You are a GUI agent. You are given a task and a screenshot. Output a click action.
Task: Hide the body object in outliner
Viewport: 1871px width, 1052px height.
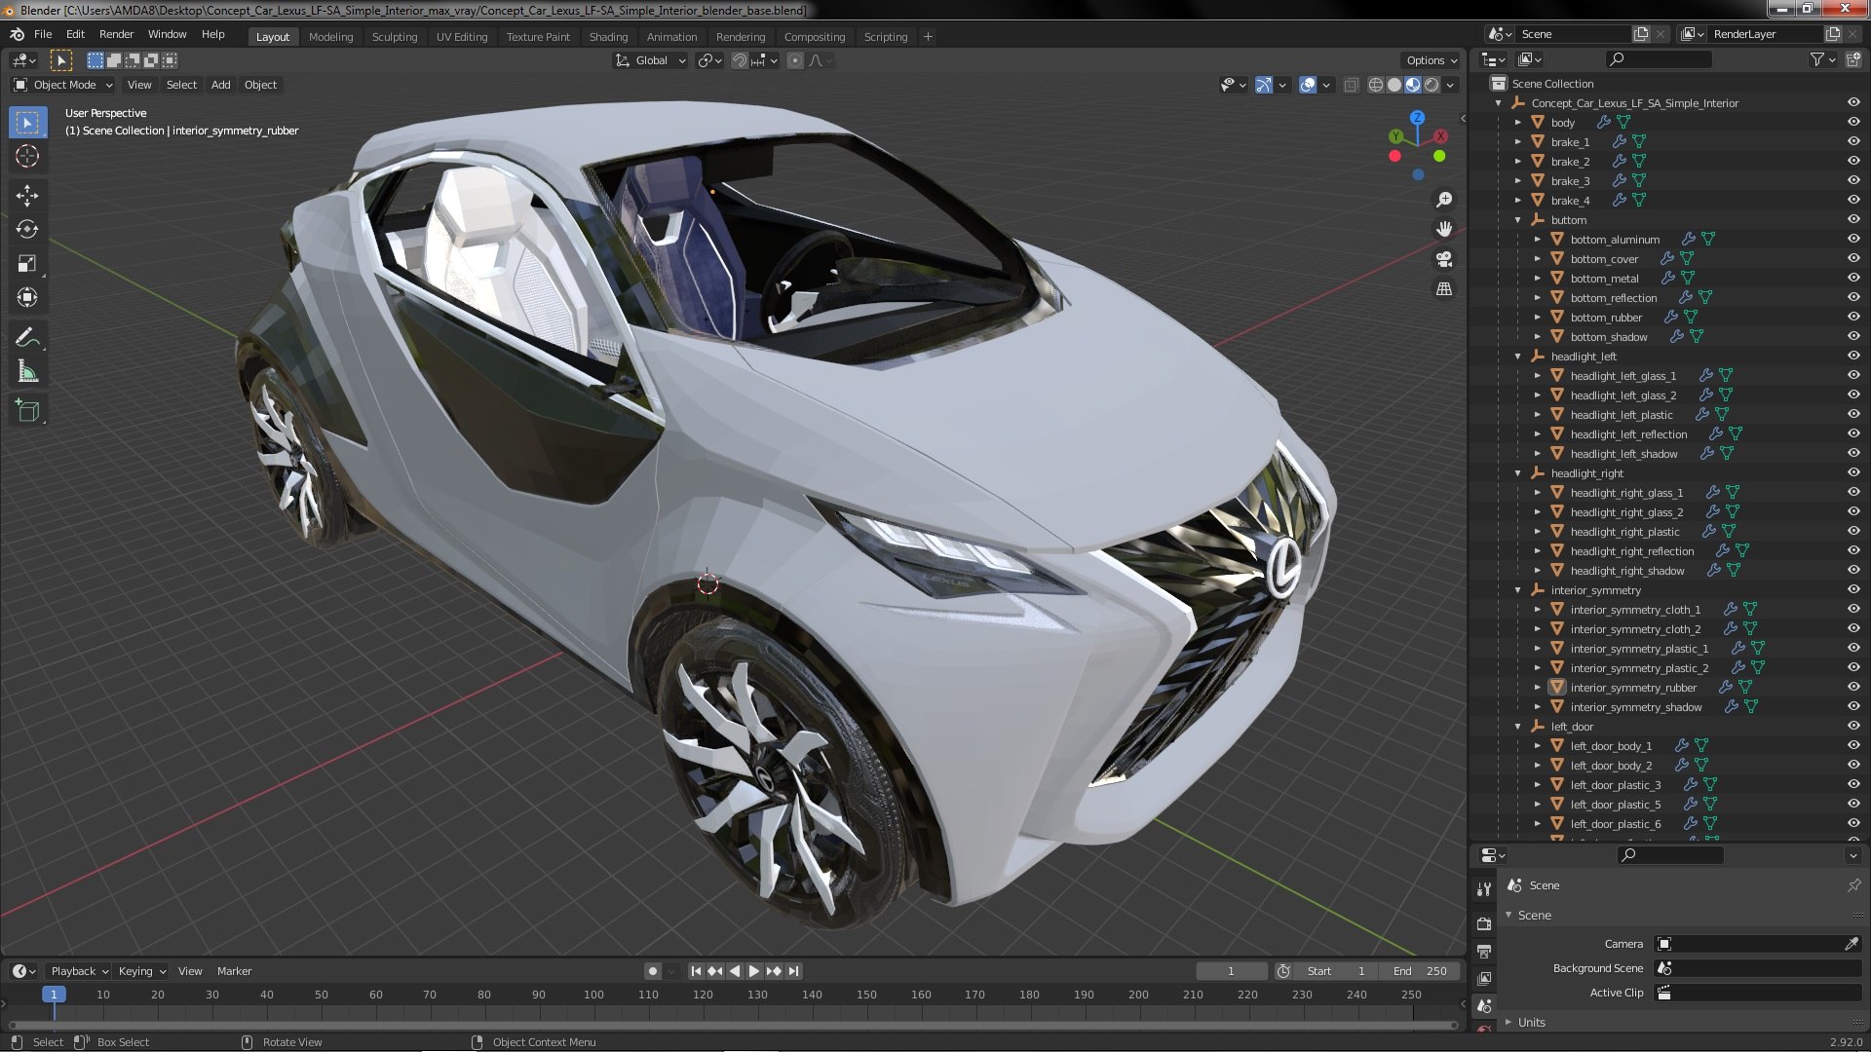point(1853,122)
